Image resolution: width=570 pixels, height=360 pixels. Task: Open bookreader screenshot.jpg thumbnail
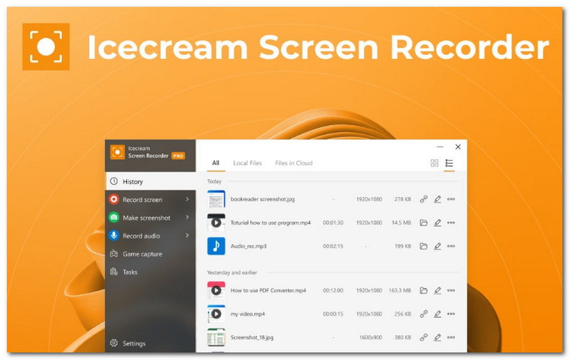(x=217, y=199)
